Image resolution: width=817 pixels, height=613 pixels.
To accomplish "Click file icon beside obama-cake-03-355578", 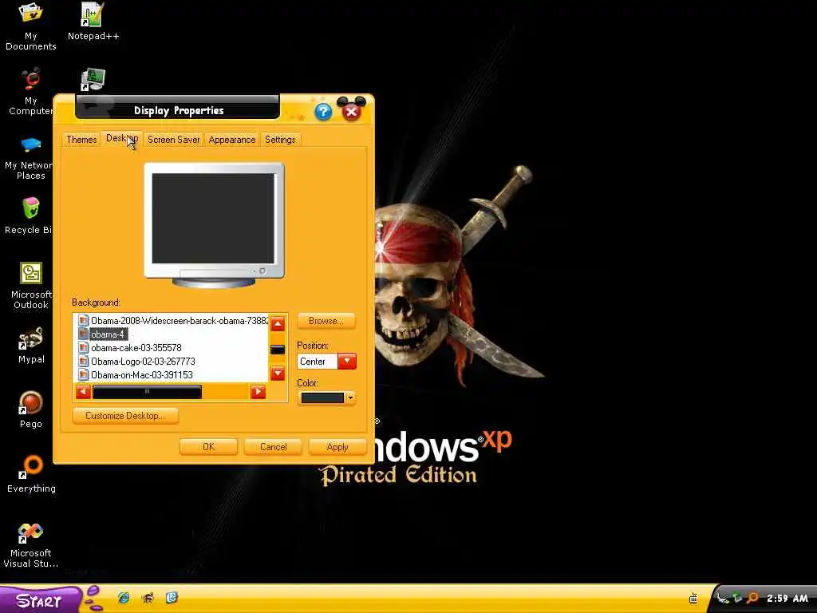I will pos(83,348).
